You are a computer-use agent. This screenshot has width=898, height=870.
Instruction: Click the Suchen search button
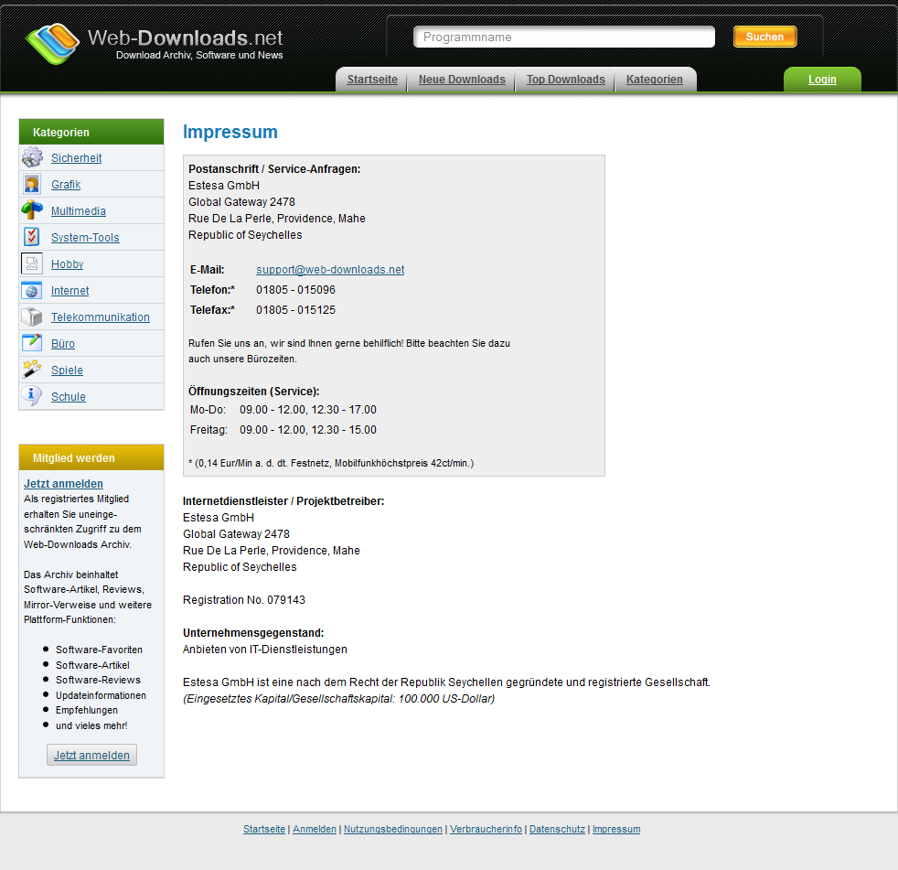coord(765,37)
